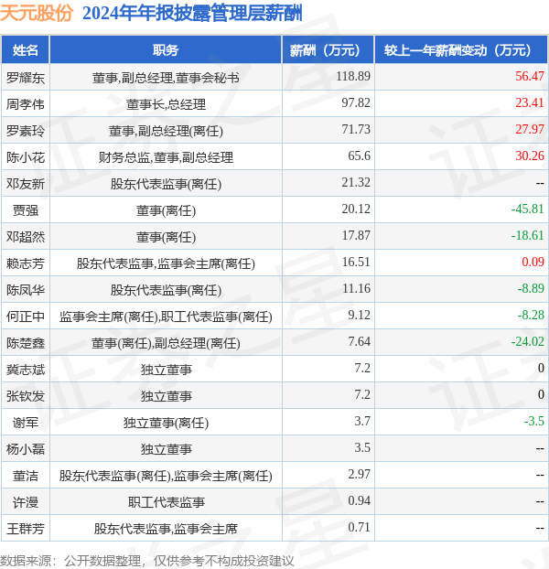Click the change value -8.28

[531, 315]
